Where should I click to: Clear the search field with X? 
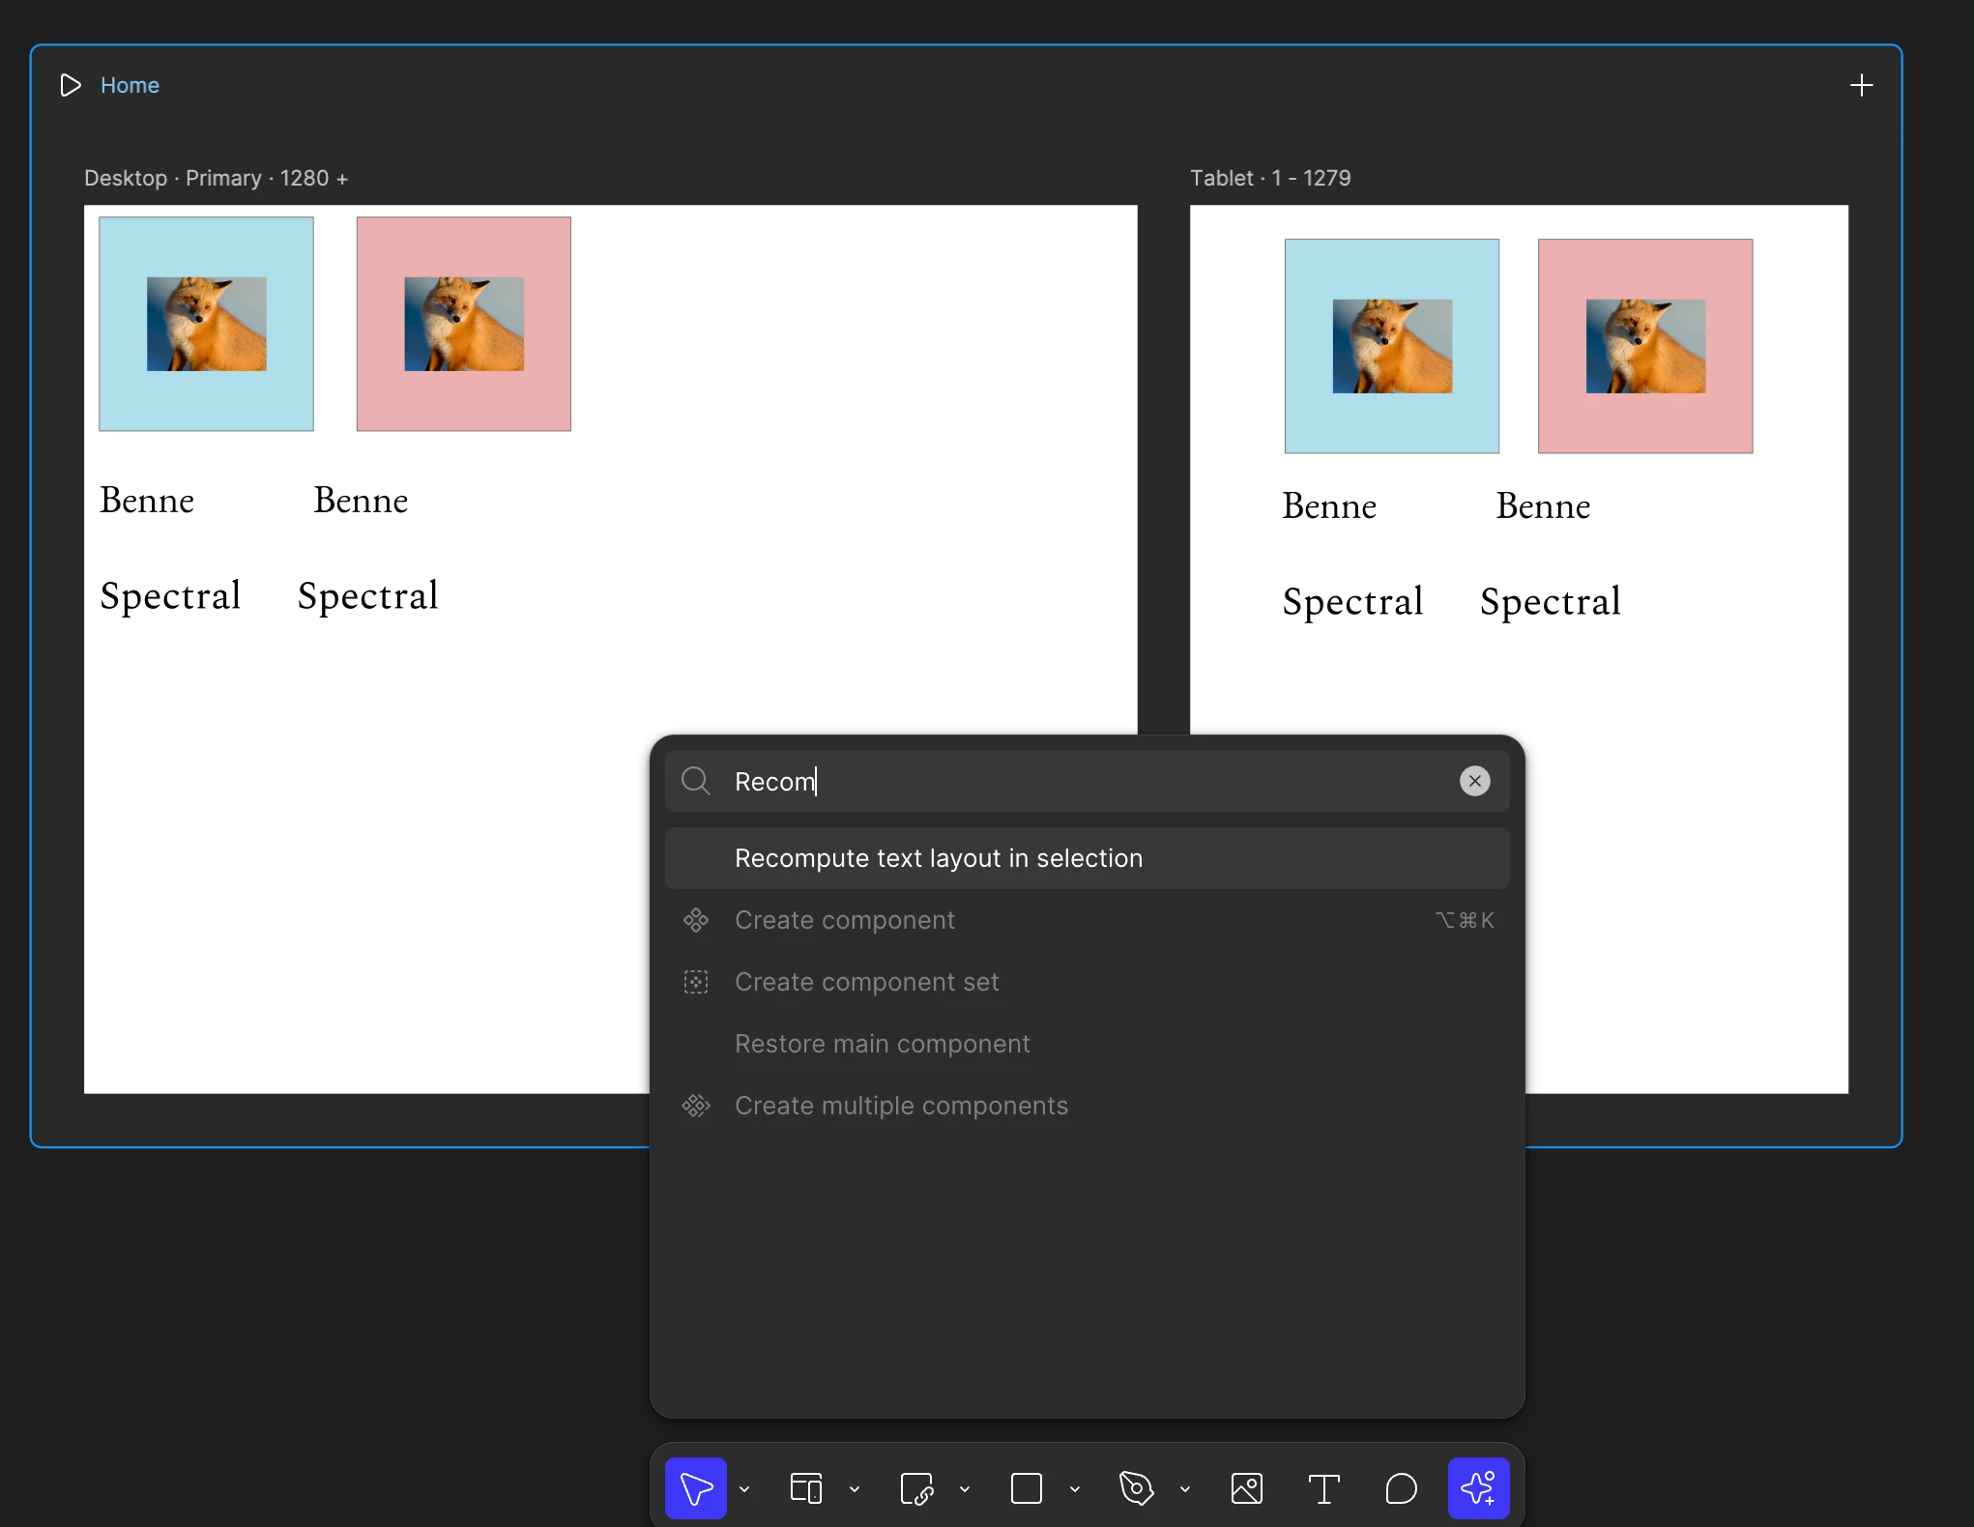(1474, 781)
